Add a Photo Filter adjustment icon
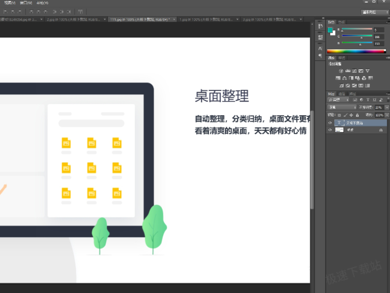Viewport: 390px width, 293px height. point(357,78)
